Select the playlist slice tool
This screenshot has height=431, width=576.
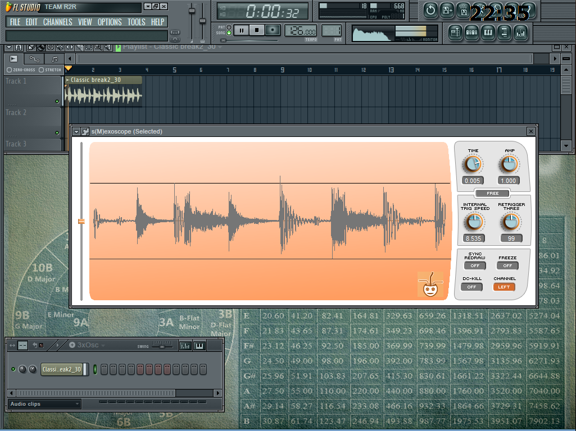(79, 47)
